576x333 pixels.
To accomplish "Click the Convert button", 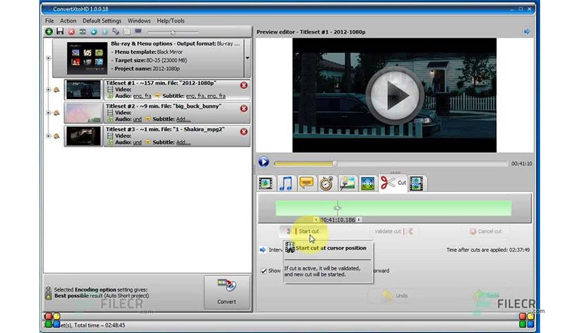I will tap(227, 292).
